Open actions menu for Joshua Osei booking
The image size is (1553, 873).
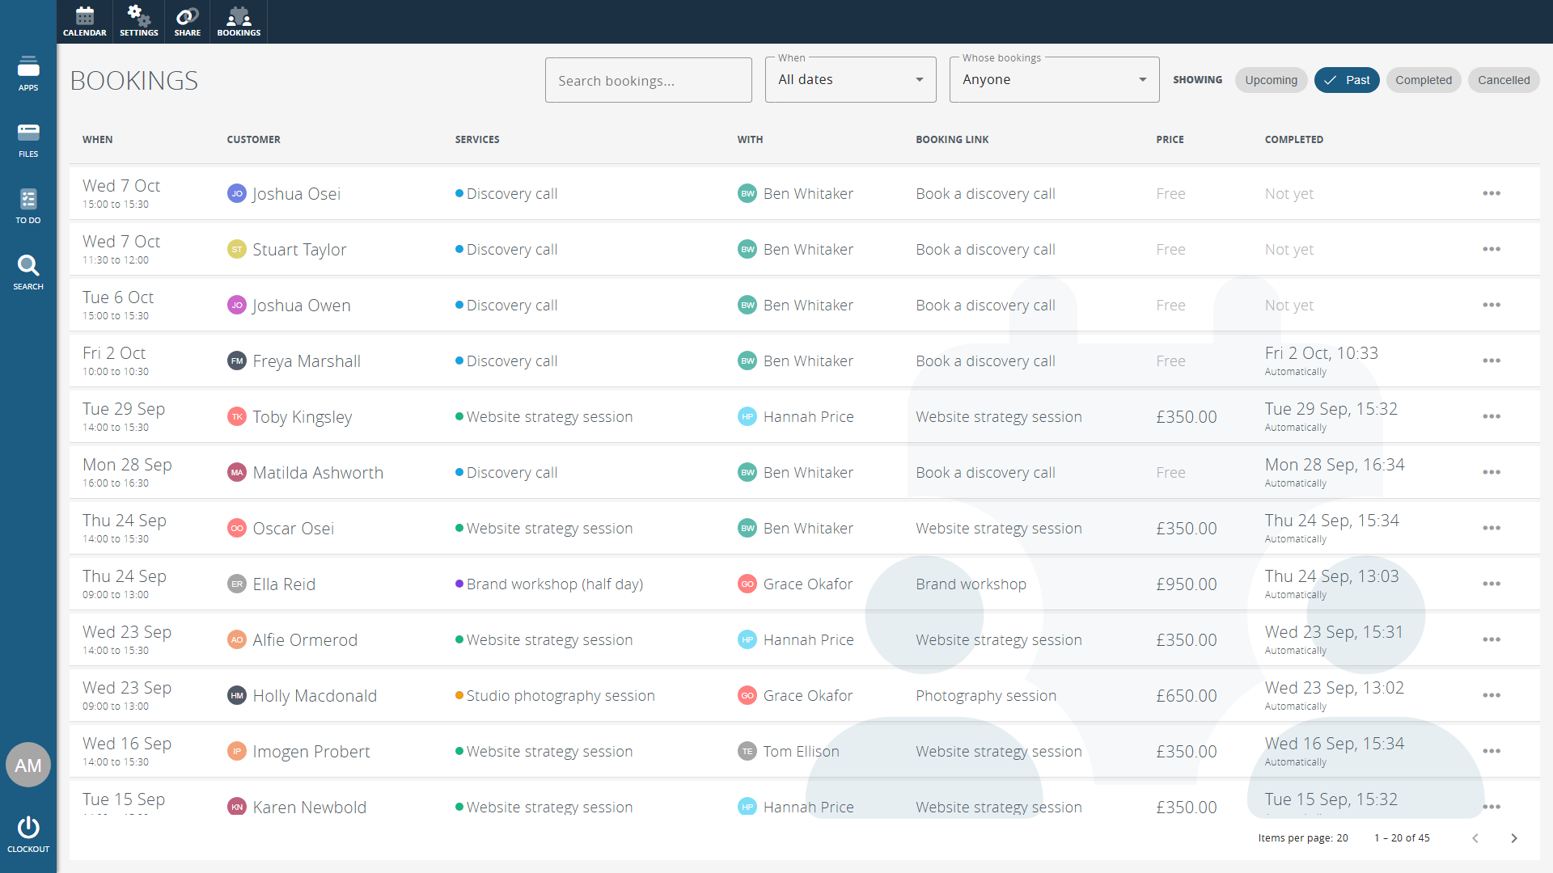click(x=1492, y=193)
